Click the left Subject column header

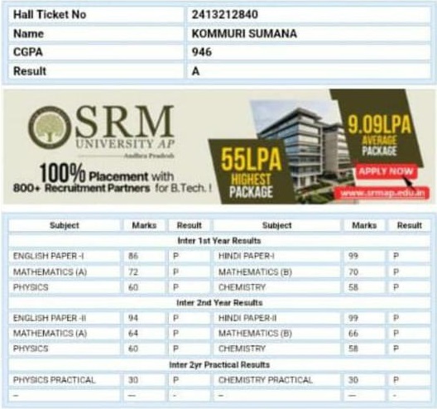[65, 225]
